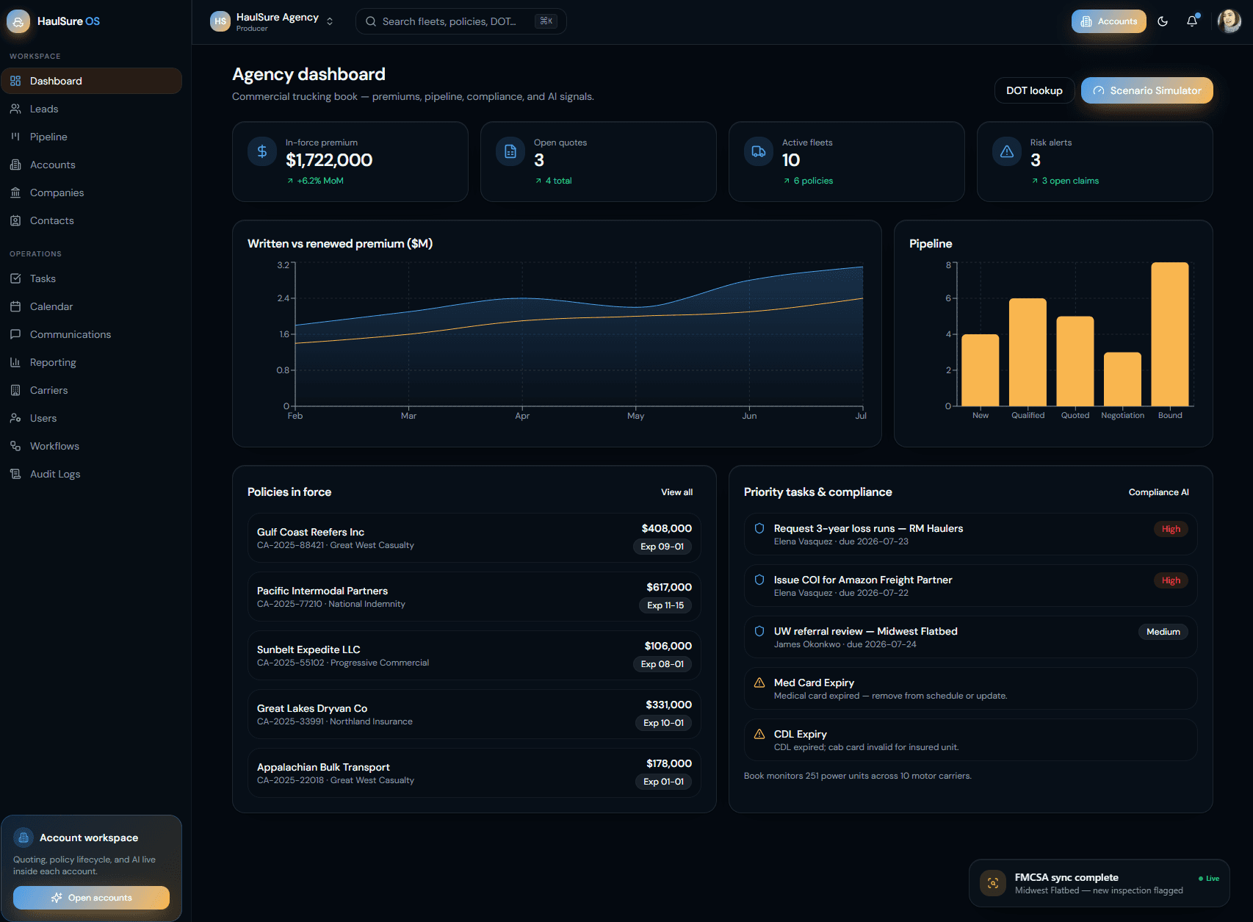Click the Bound bar in Pipeline chart

point(1169,334)
